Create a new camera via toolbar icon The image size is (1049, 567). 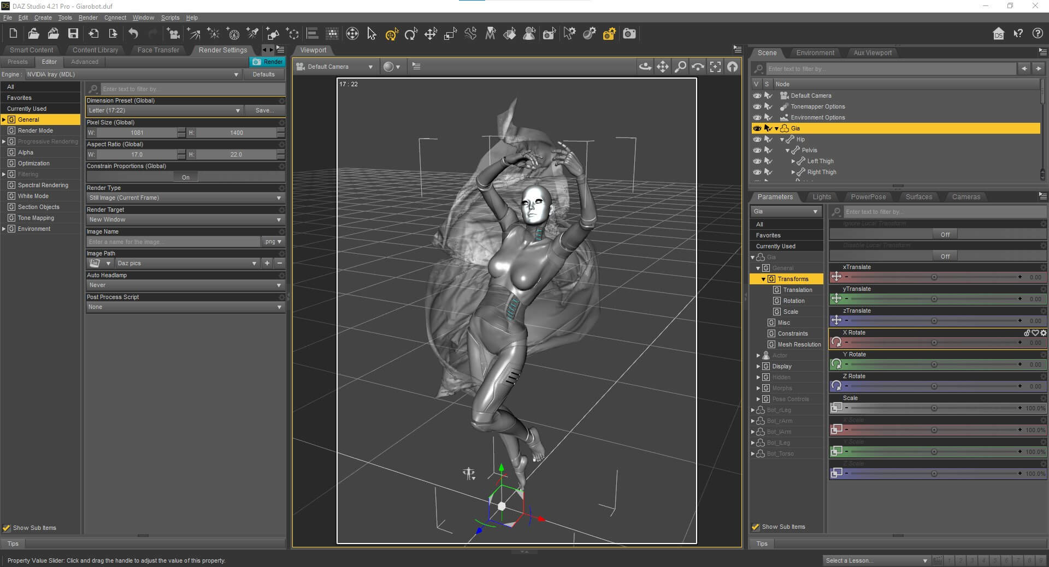[174, 34]
